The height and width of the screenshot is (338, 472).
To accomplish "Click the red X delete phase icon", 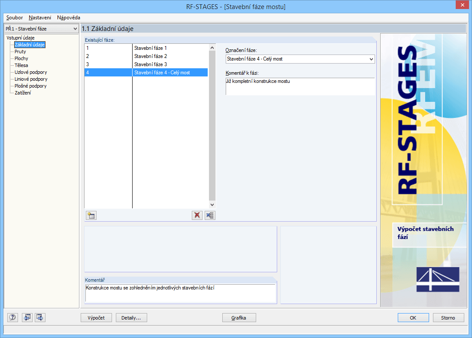I will [197, 216].
